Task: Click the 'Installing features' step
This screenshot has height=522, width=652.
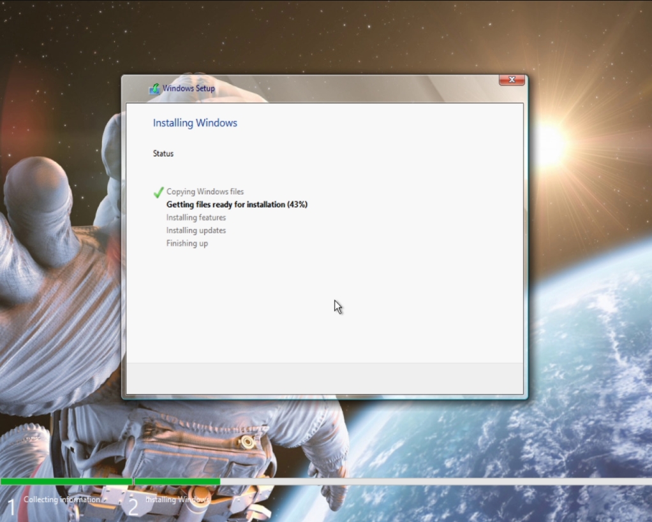Action: tap(196, 217)
